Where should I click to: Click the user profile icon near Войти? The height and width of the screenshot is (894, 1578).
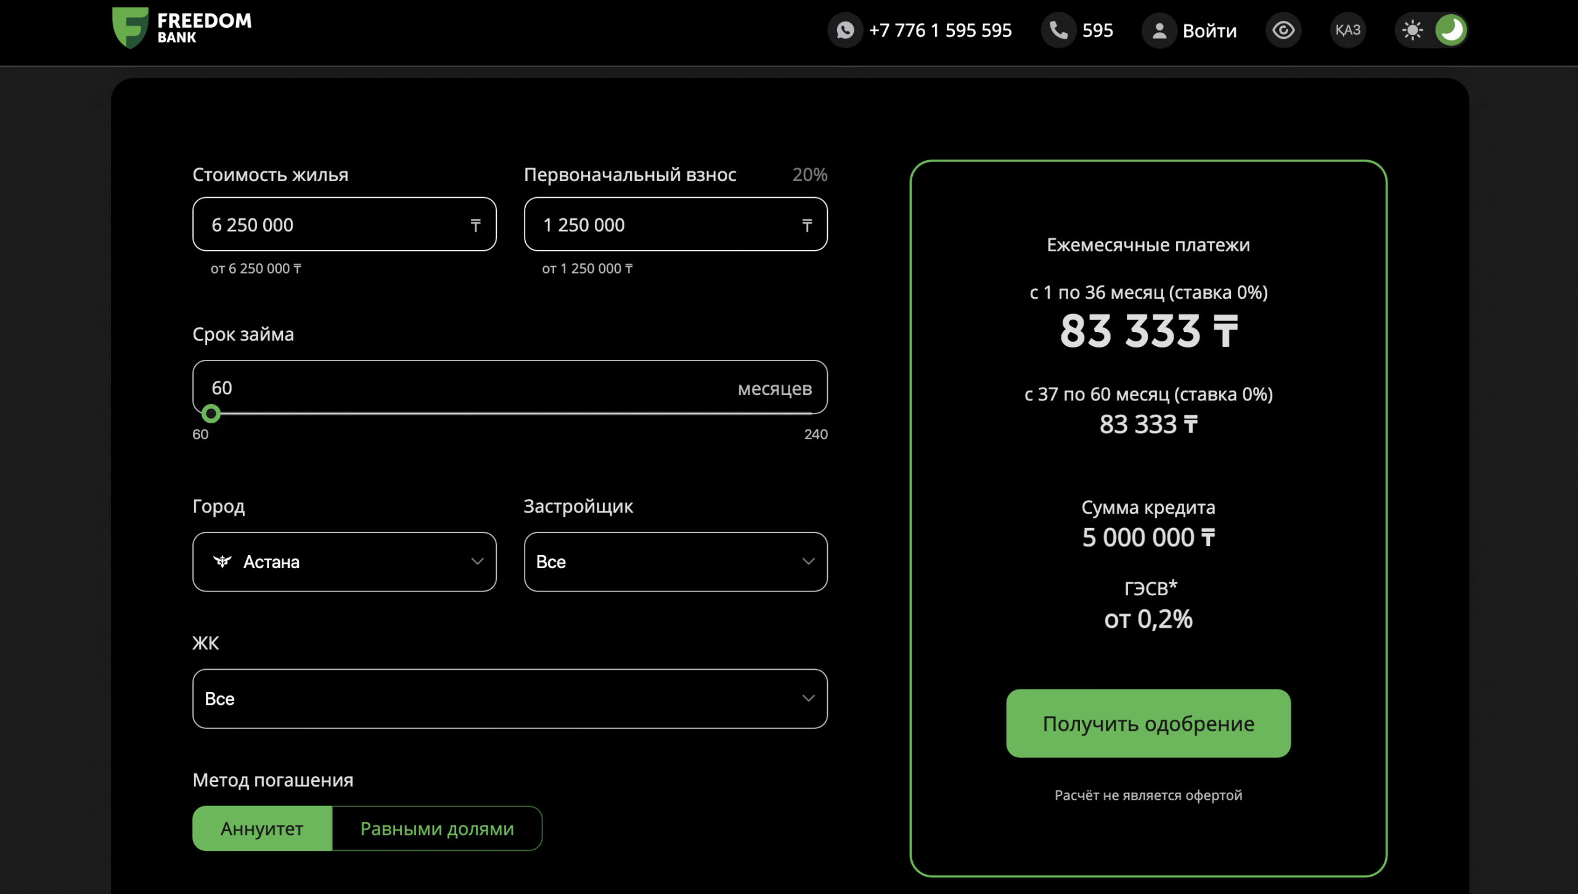1159,30
